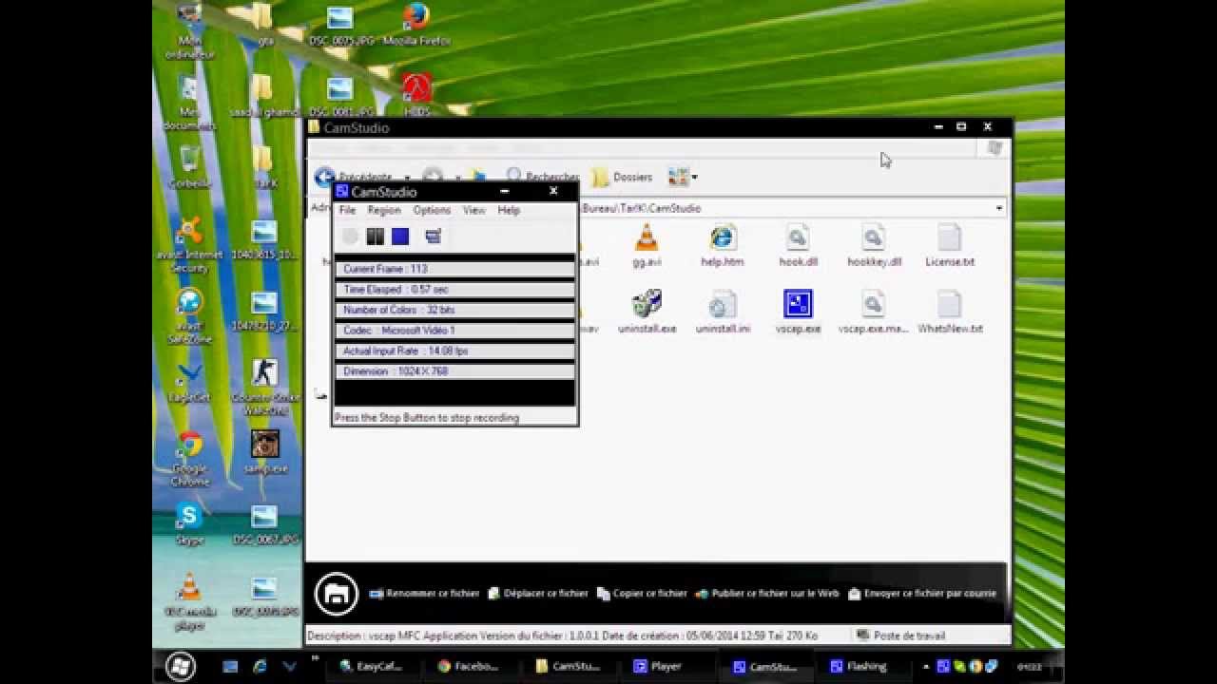Click Current Frame : 113 status row
The width and height of the screenshot is (1217, 684).
[454, 269]
